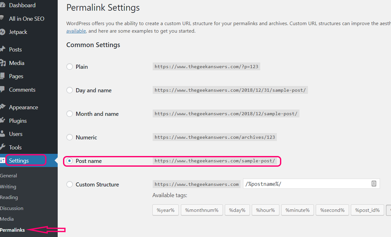Screen dimensions: 391x237
Task: Open General settings submenu
Action: [x=8, y=175]
